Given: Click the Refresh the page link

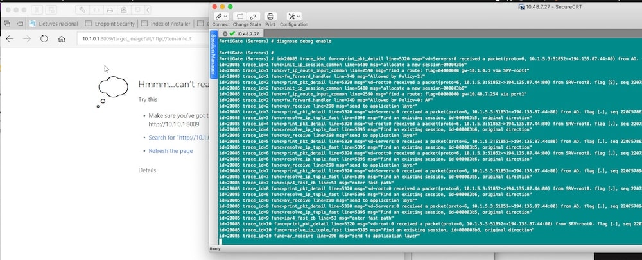Looking at the screenshot, I should click(x=170, y=151).
